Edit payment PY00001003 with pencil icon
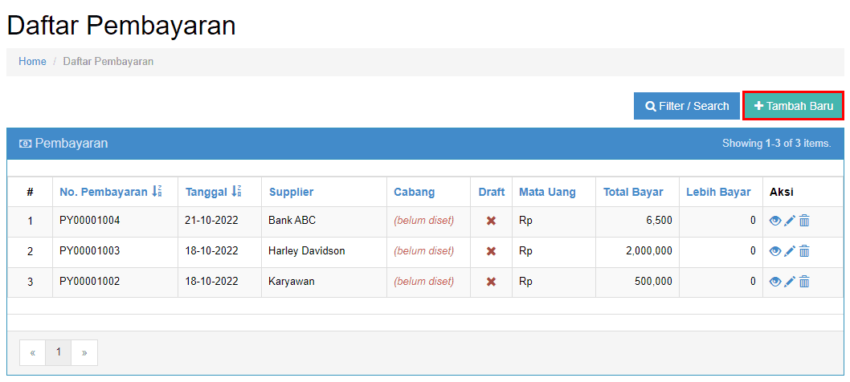Image resolution: width=850 pixels, height=382 pixels. tap(790, 251)
